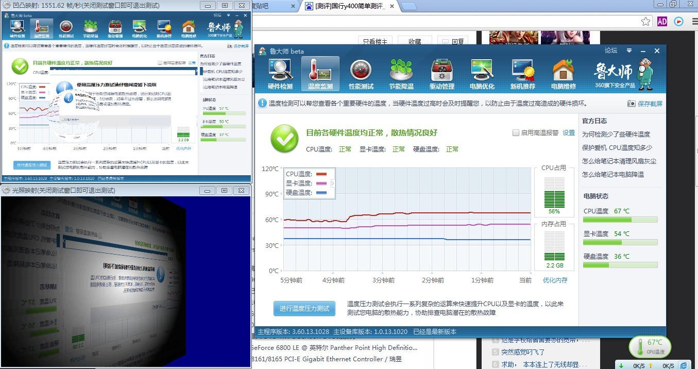The height and width of the screenshot is (369, 698).
Task: Click the 电脑状态 heading
Action: tap(596, 196)
